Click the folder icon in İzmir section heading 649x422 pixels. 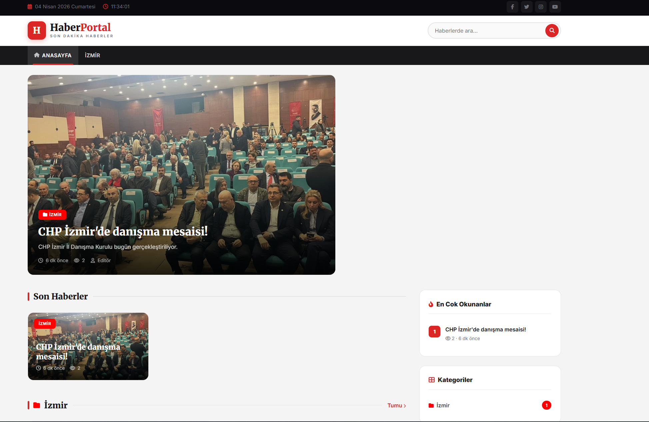coord(37,405)
